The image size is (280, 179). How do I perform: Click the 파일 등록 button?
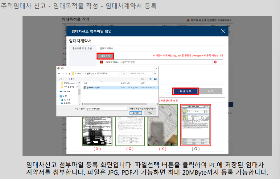pyautogui.click(x=185, y=91)
